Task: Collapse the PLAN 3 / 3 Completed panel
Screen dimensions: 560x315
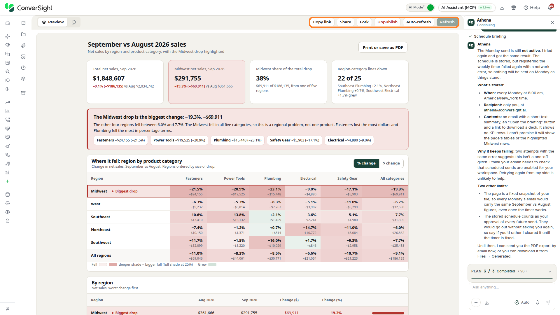Action: 550,272
